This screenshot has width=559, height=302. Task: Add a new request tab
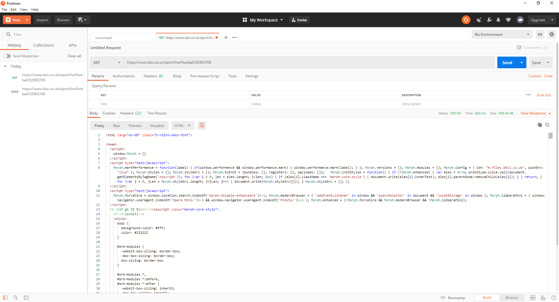[226, 37]
